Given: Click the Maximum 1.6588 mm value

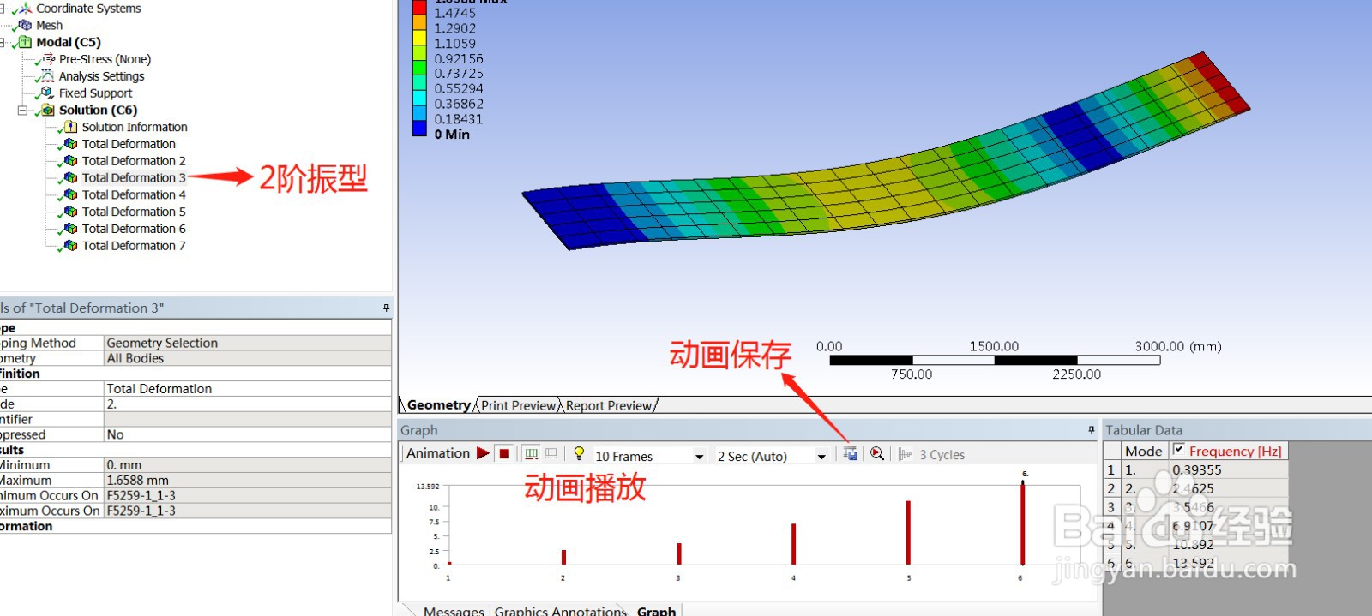Looking at the screenshot, I should [x=248, y=481].
